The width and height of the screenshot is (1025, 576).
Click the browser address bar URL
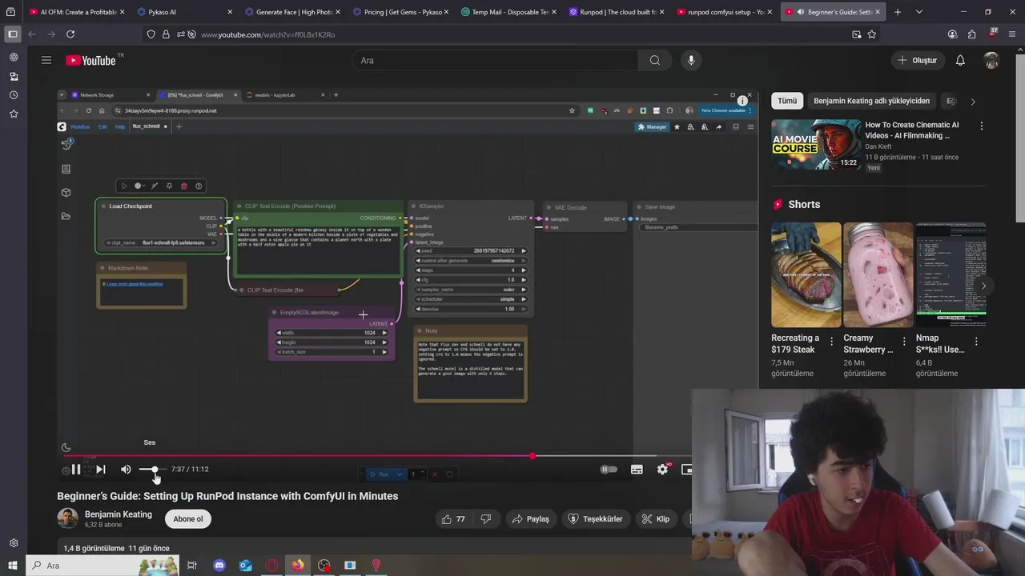(267, 34)
